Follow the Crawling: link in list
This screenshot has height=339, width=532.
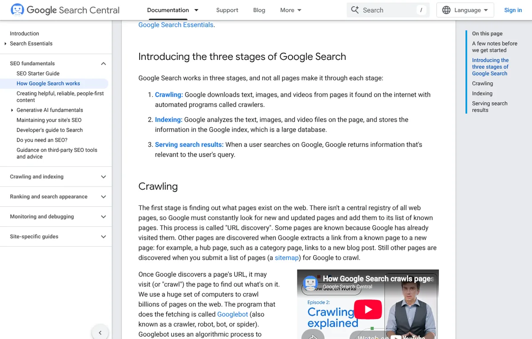click(x=169, y=95)
